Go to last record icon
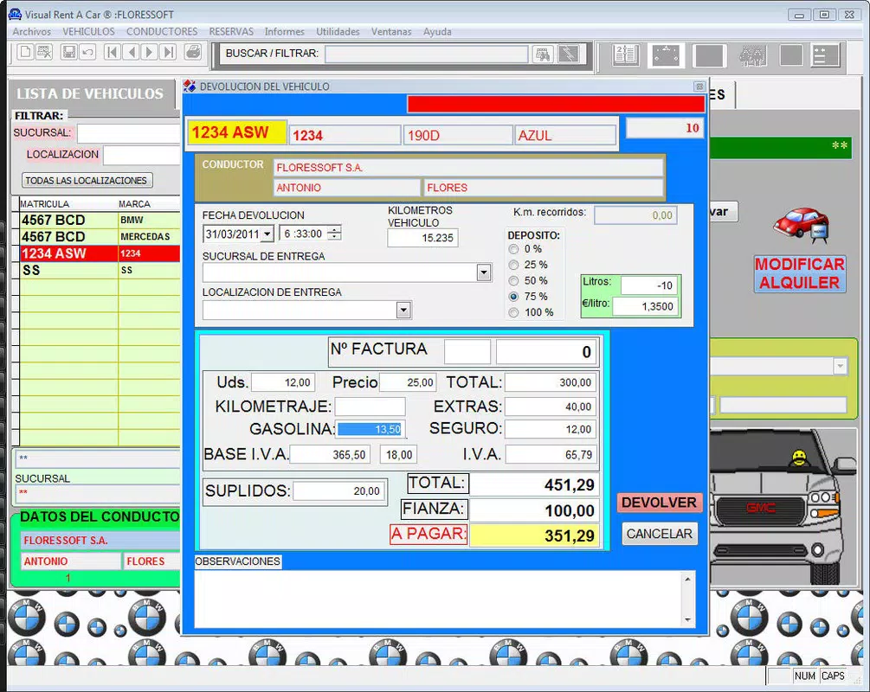The width and height of the screenshot is (870, 692). click(x=168, y=53)
